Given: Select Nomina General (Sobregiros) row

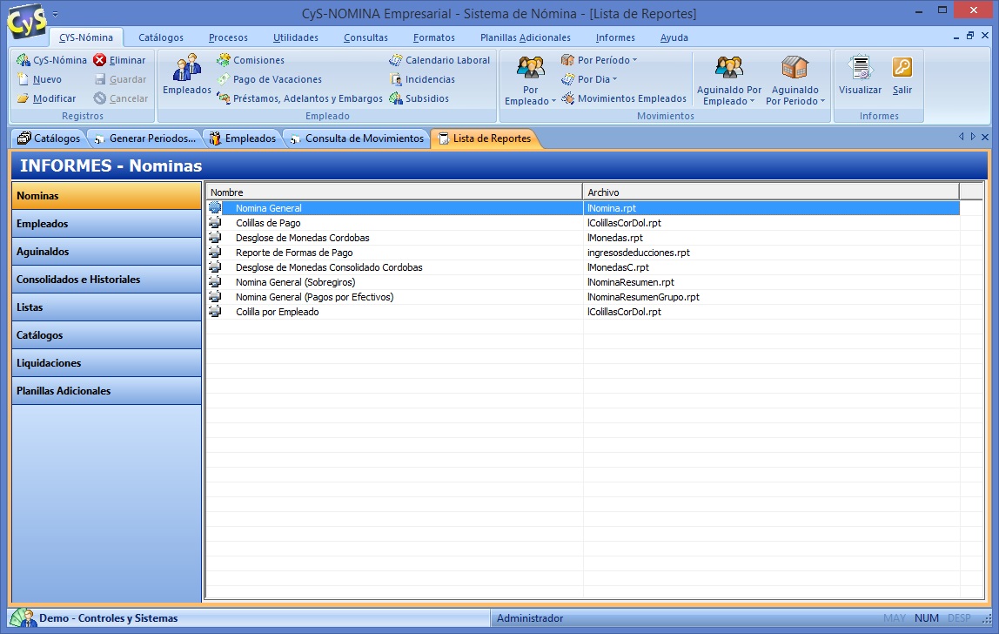Looking at the screenshot, I should coord(582,282).
